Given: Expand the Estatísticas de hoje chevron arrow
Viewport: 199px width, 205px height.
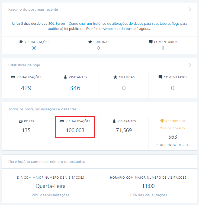Looking at the screenshot, I should 190,65.
